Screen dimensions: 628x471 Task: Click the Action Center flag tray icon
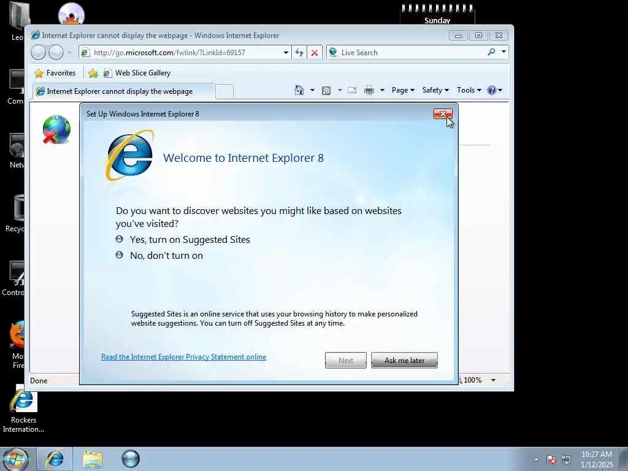coord(551,459)
